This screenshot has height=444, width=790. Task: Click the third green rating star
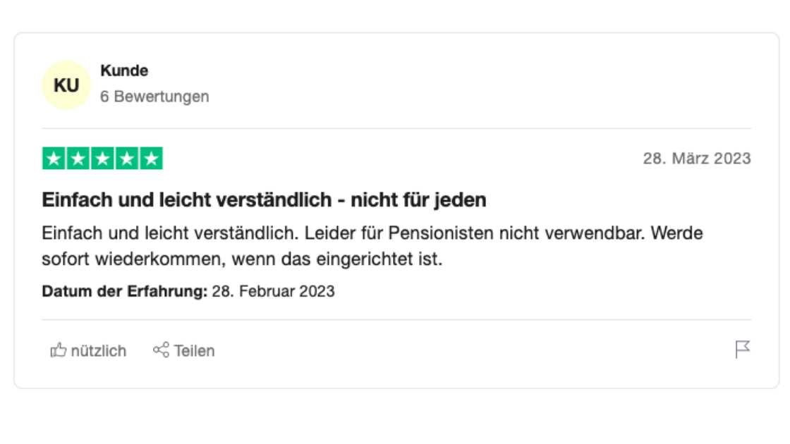click(102, 159)
